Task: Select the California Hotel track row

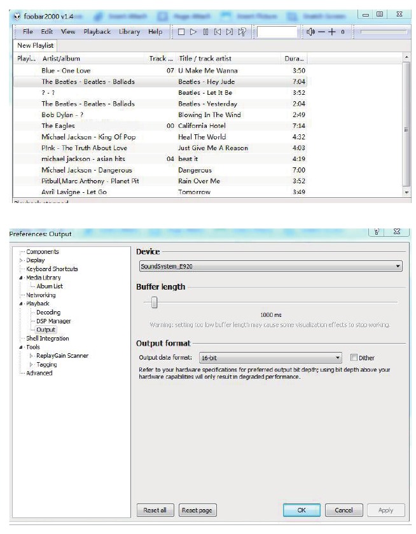Action: [160, 126]
